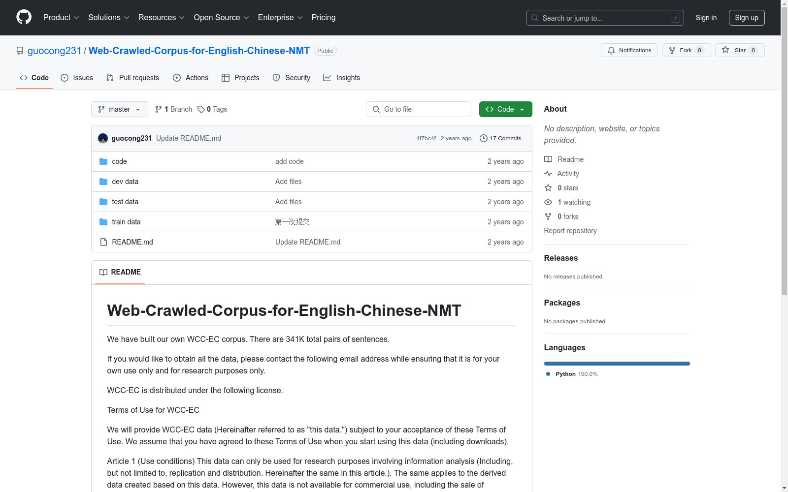Screen dimensions: 788x492
Task: Open the code folder
Action: tap(119, 161)
